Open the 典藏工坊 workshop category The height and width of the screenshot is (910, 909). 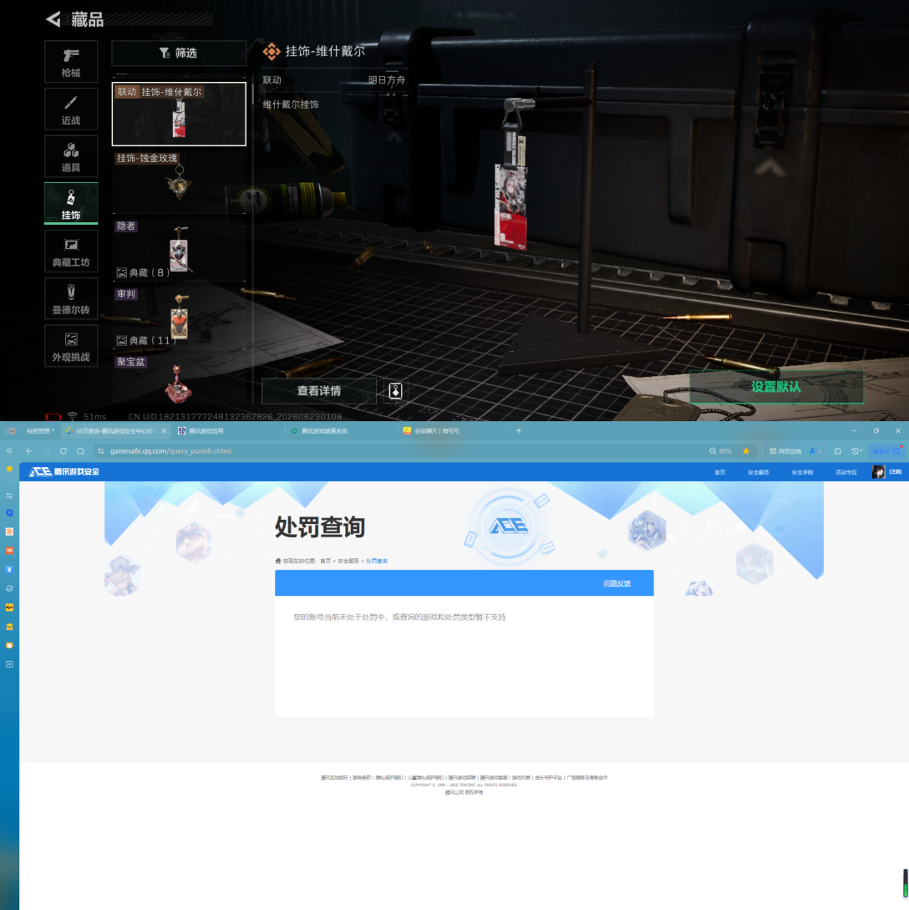[x=71, y=252]
